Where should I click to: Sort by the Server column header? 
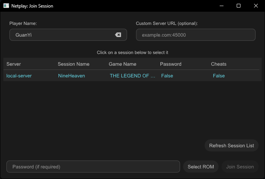[14, 64]
